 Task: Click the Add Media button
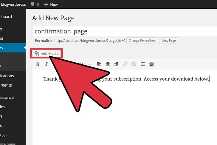coord(47,53)
